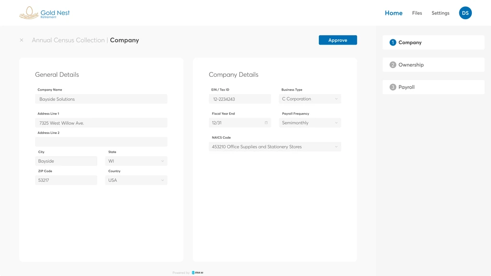The height and width of the screenshot is (276, 491).
Task: Click the step 1 Company number badge
Action: 393,43
